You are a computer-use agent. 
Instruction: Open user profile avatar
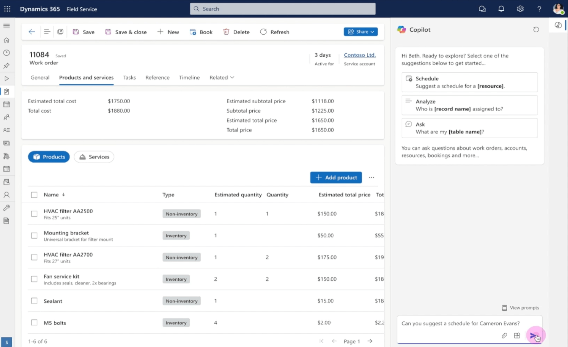coord(558,9)
